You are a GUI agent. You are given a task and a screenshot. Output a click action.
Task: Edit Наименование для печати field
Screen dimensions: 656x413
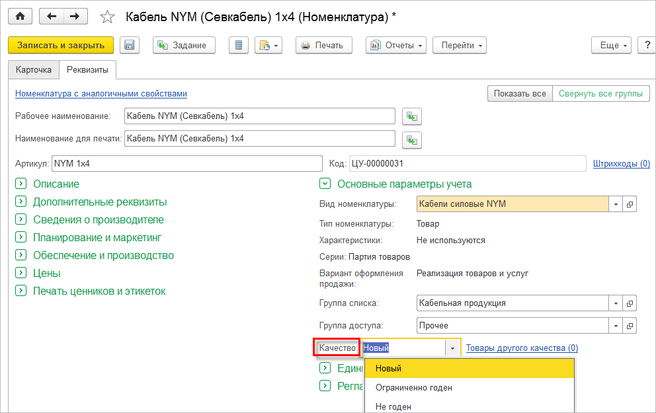click(260, 138)
